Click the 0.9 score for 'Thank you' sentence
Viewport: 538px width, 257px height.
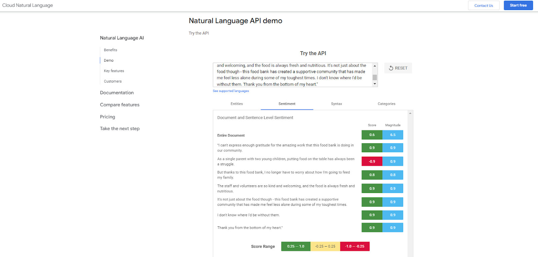[372, 228]
